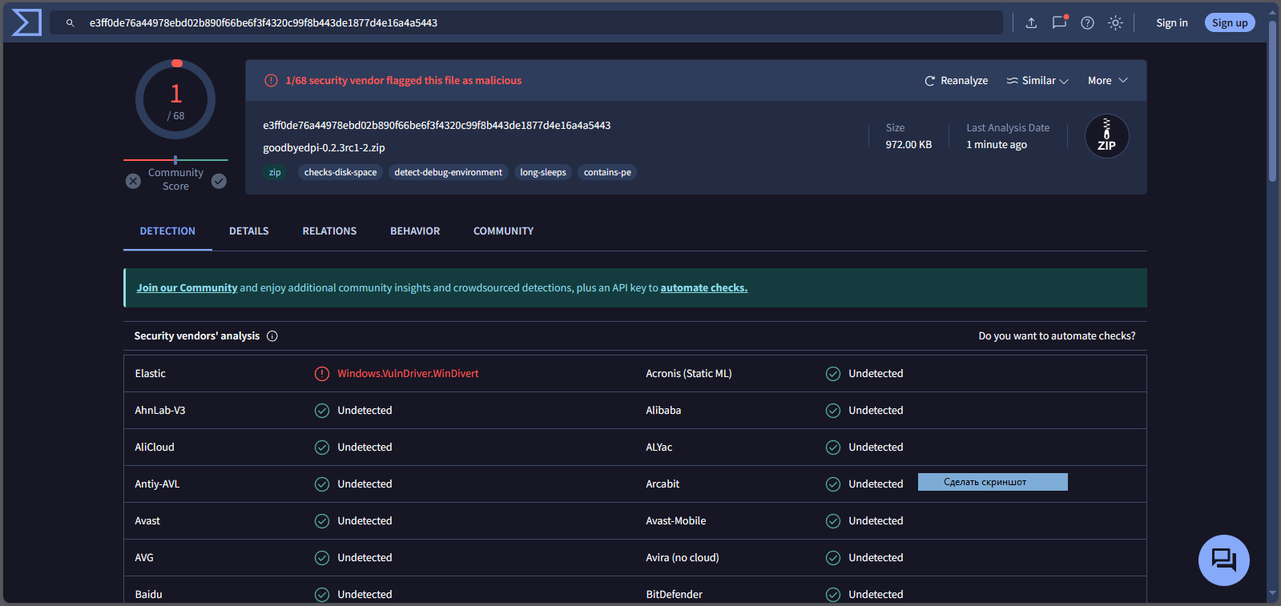Click the ZIP file type icon
This screenshot has height=606, width=1281.
(x=1106, y=136)
